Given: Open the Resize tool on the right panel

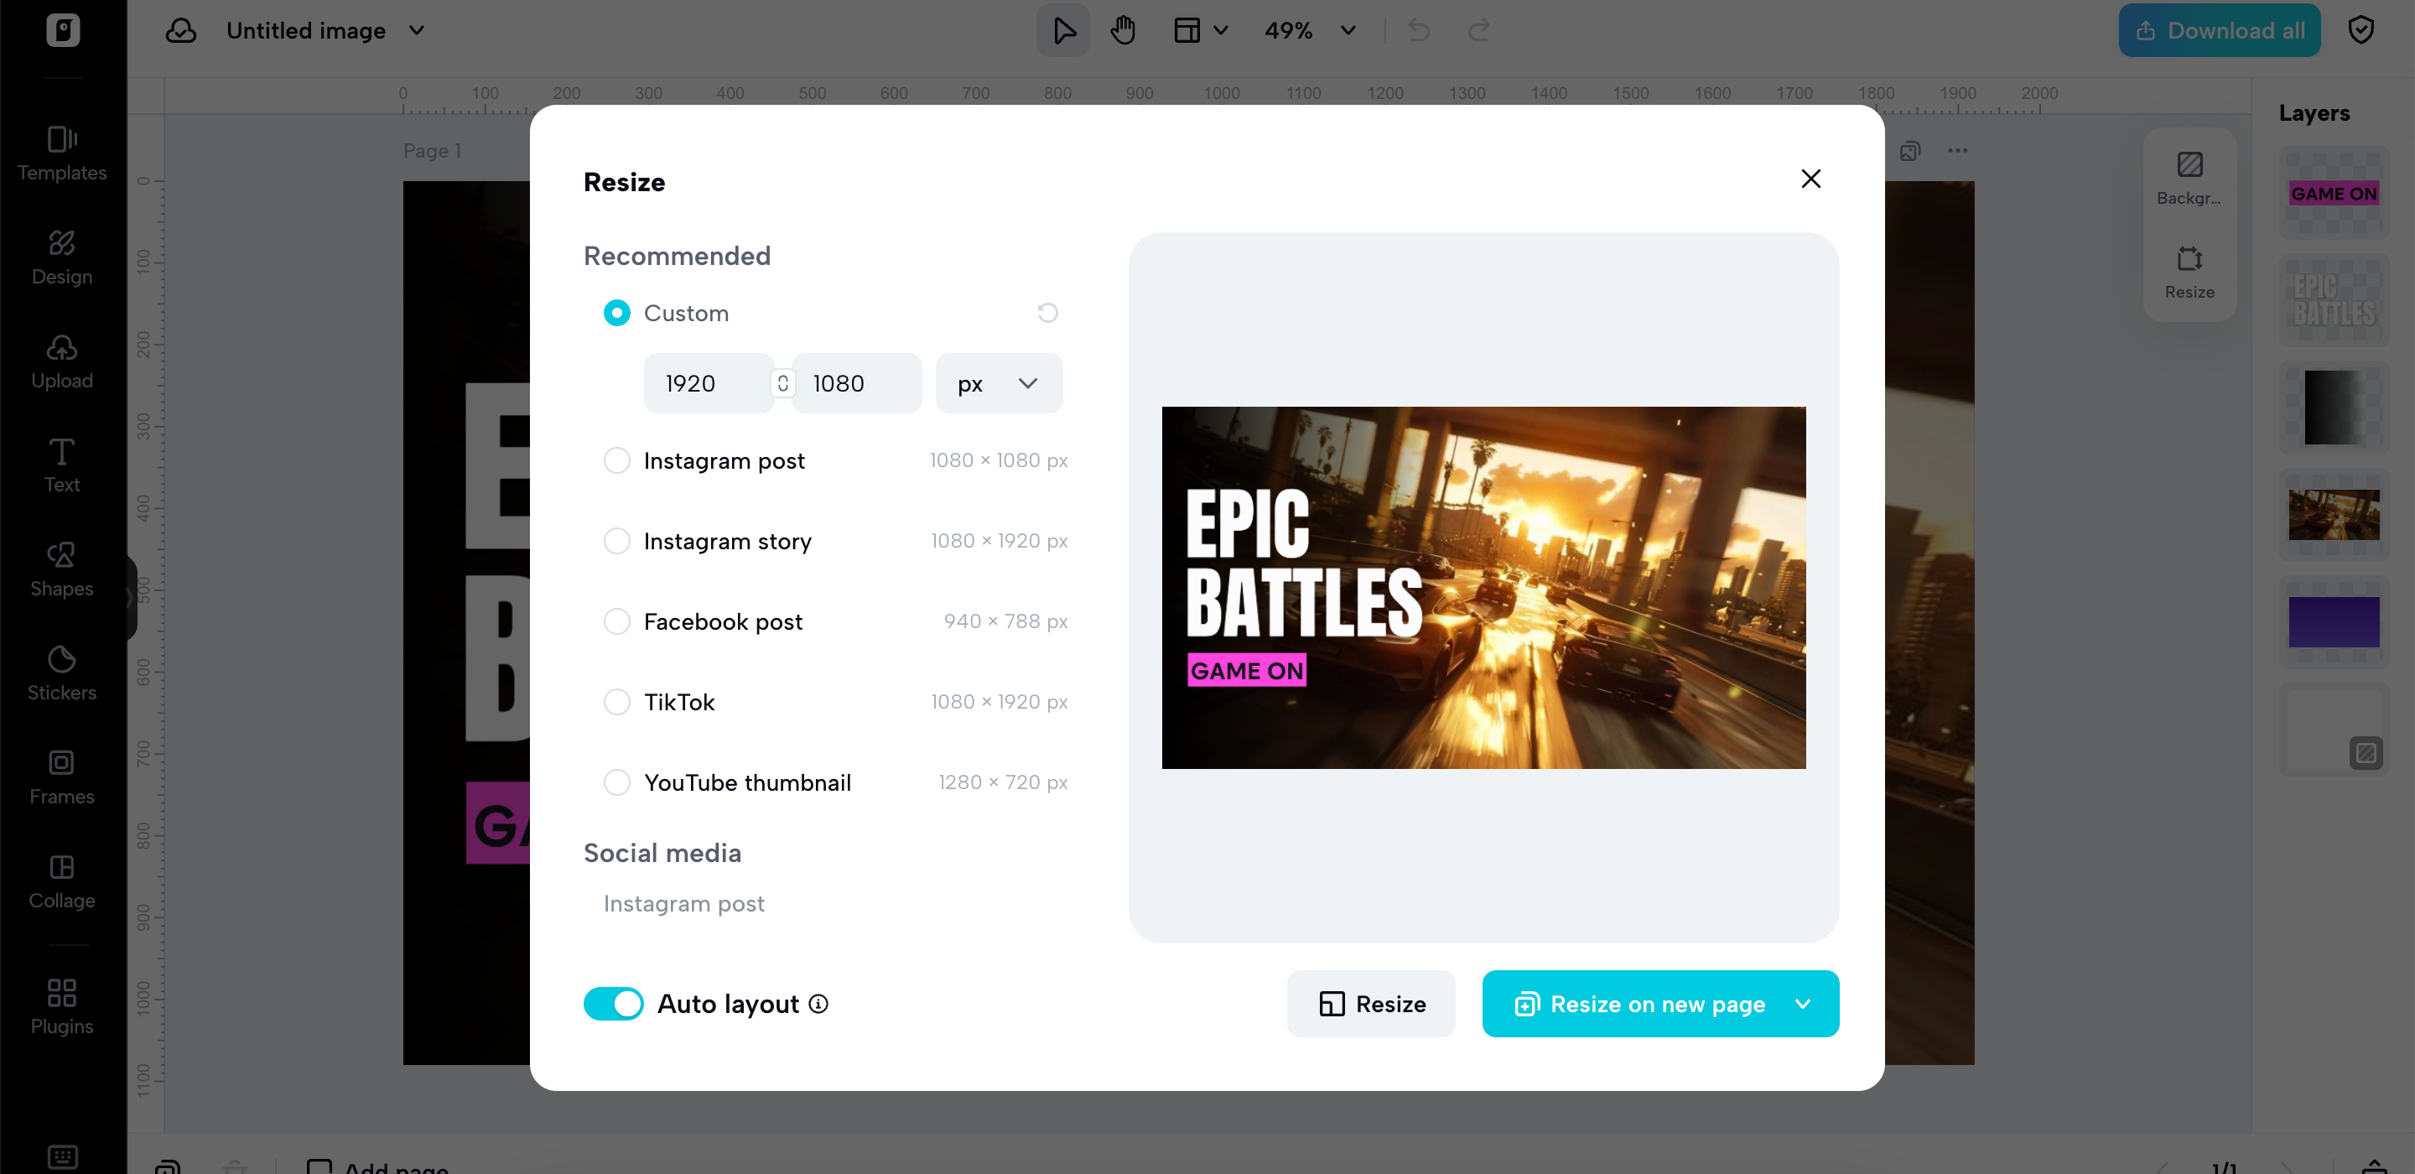Looking at the screenshot, I should click(x=2189, y=271).
